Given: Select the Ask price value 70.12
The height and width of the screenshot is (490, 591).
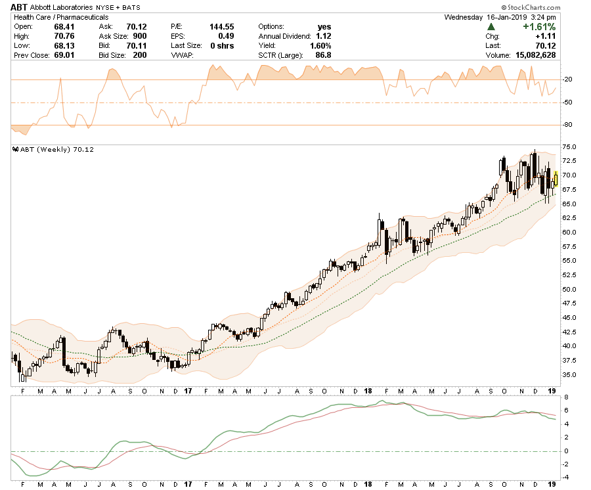Looking at the screenshot, I should [137, 27].
